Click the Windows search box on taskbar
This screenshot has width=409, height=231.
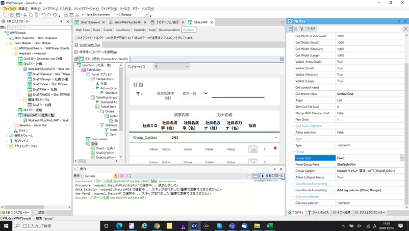coord(56,226)
